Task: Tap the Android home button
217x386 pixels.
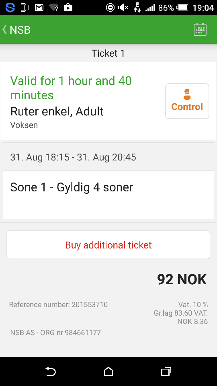Action: [x=108, y=371]
